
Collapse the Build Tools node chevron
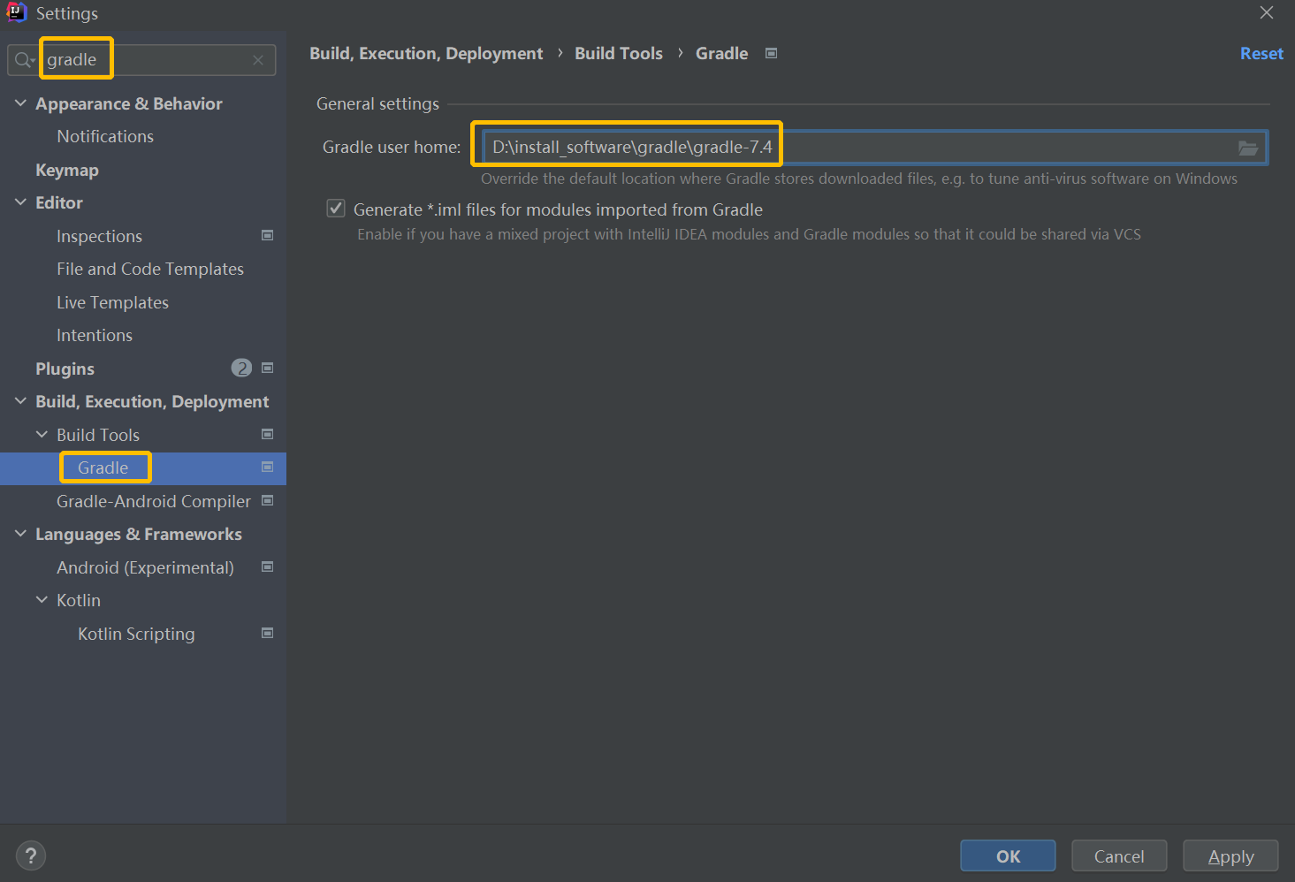point(42,434)
